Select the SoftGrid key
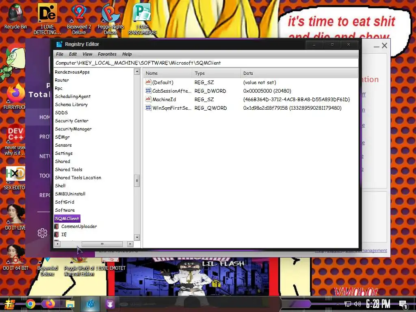416x312 pixels. point(65,202)
